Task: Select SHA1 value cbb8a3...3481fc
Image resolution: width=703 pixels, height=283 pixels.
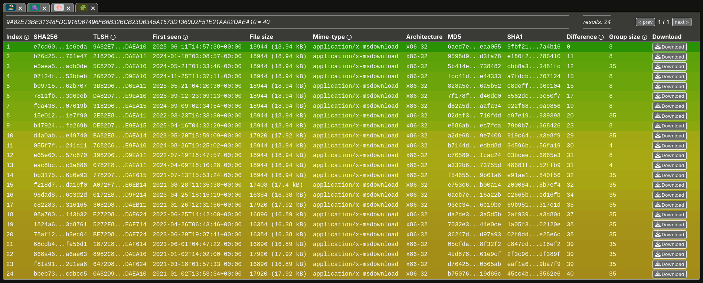Action: coord(534,67)
